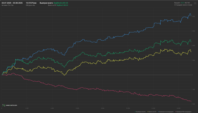The image size is (198, 113).
Task: Click the EV total value BigBlind1,583.62
Action: [x=63, y=5]
